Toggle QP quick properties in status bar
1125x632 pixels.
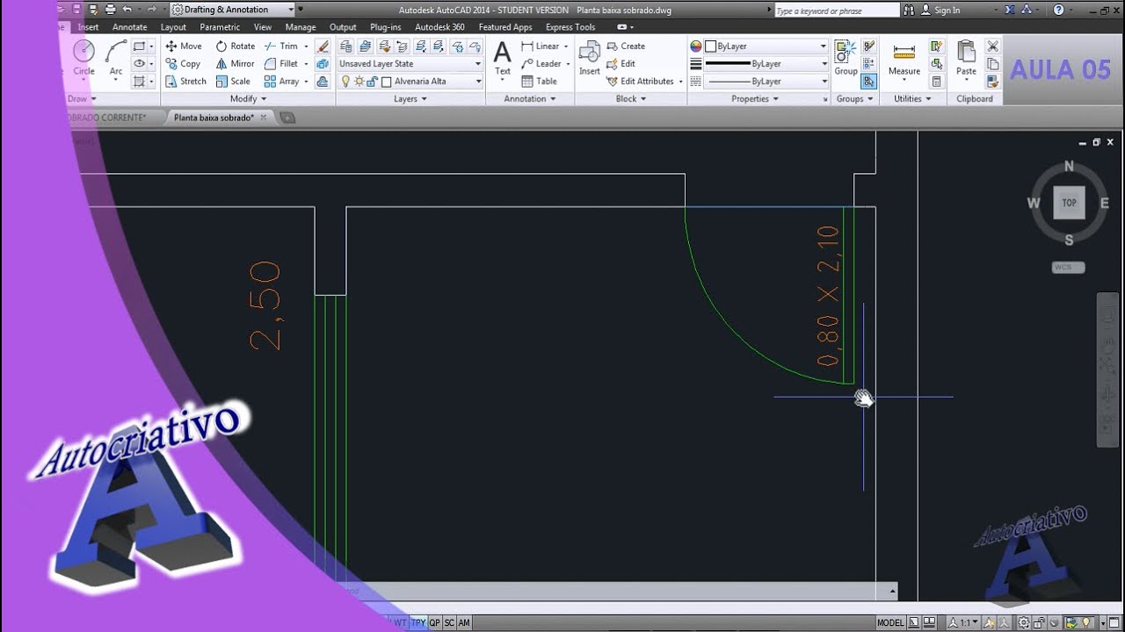click(x=434, y=622)
